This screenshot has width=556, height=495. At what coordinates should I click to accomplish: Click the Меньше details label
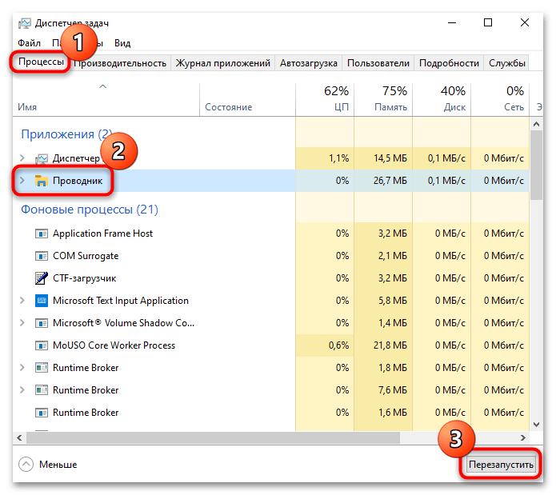tap(58, 465)
